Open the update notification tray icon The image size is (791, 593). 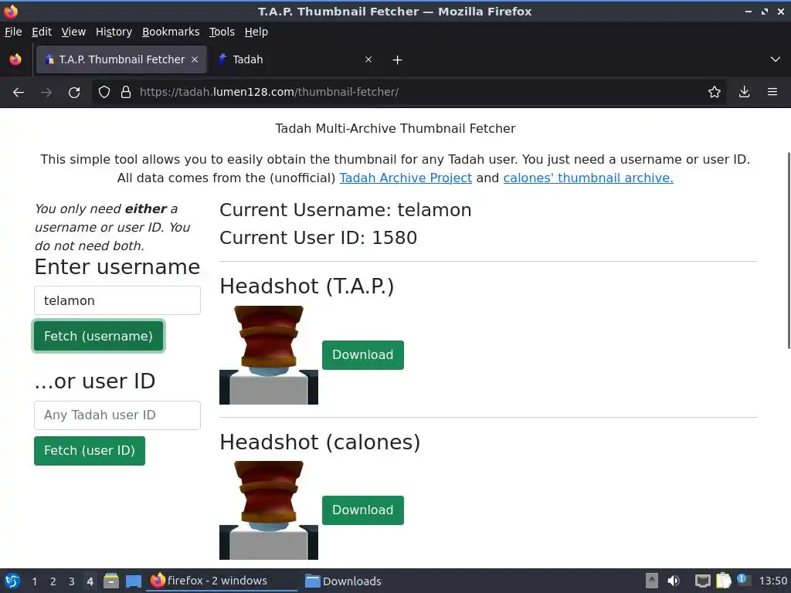coord(743,580)
